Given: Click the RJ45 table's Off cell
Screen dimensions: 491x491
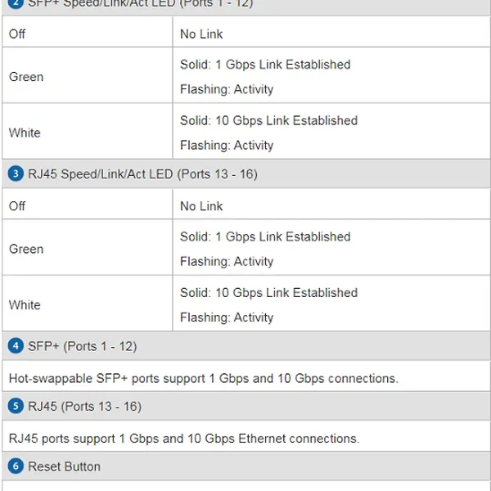Looking at the screenshot, I should tap(17, 206).
